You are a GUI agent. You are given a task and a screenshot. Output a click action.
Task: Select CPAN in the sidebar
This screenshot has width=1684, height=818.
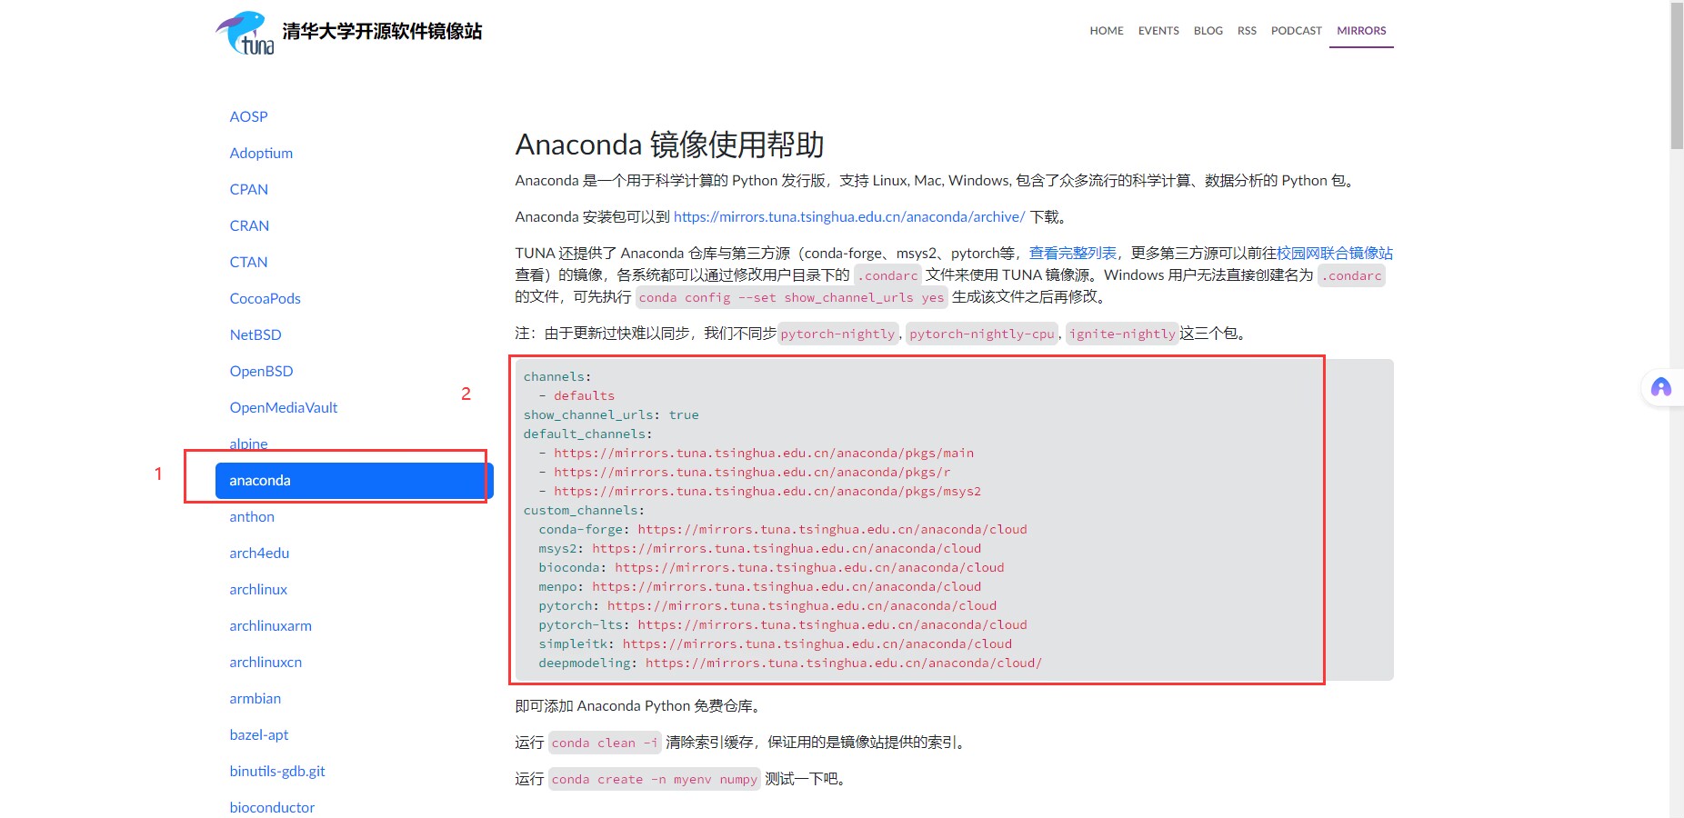click(248, 189)
